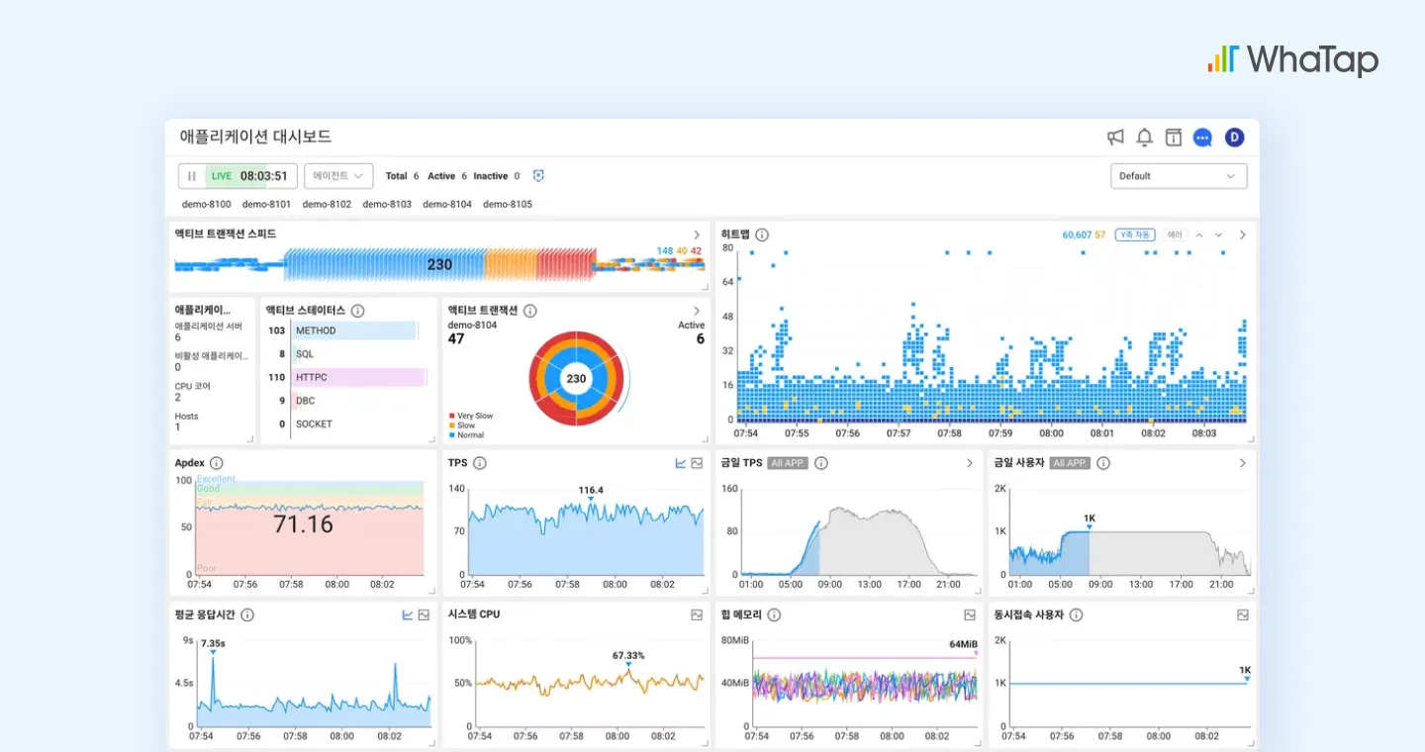This screenshot has width=1425, height=752.
Task: Click 평균 응답시간 line chart icon
Action: 408,614
